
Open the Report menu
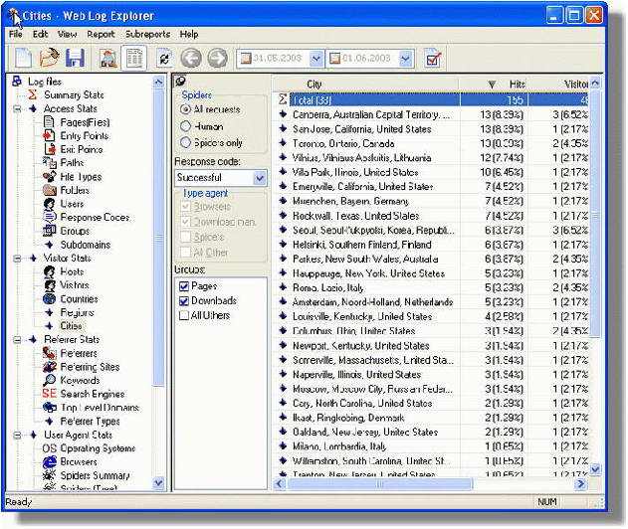(101, 35)
